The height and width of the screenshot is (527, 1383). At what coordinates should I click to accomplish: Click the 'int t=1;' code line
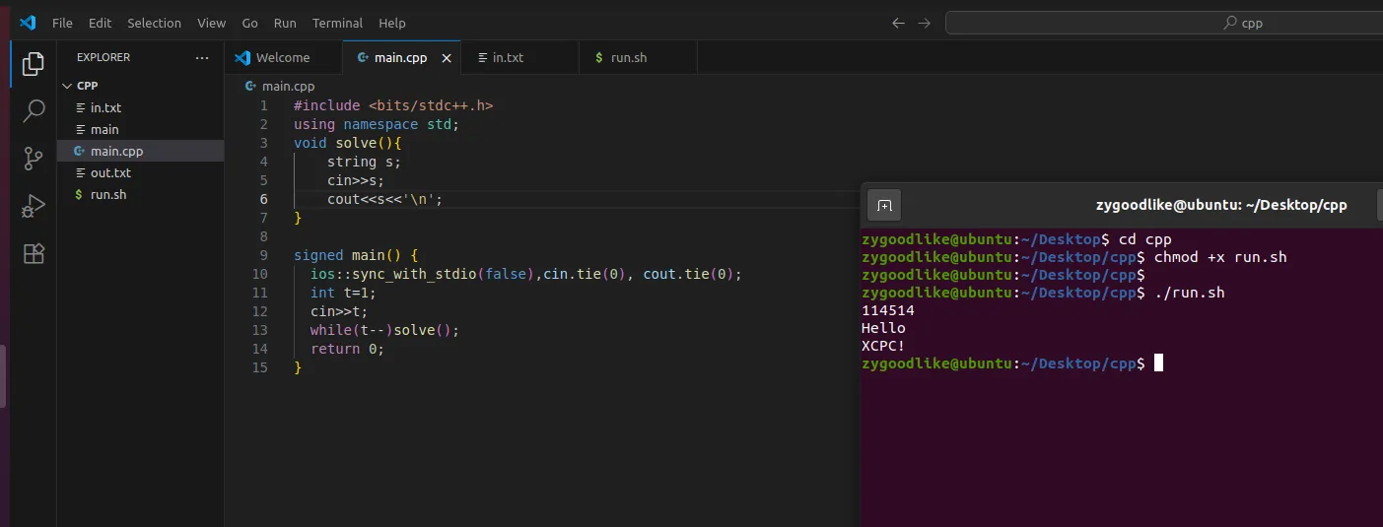coord(343,293)
